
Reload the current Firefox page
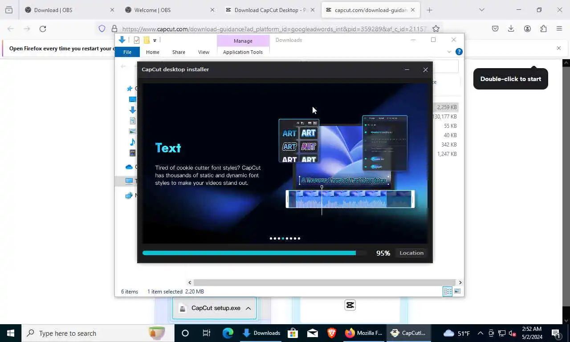(43, 29)
